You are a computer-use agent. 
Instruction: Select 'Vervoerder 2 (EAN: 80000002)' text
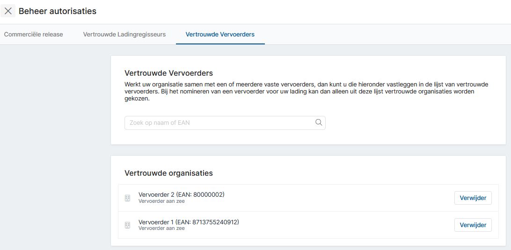click(x=182, y=195)
